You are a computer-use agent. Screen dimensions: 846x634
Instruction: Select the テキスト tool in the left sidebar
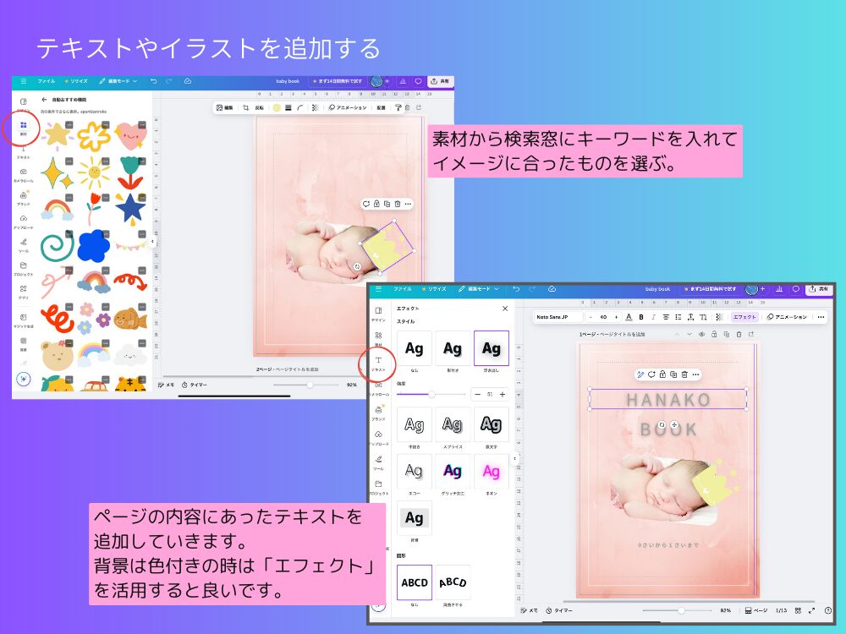[379, 360]
